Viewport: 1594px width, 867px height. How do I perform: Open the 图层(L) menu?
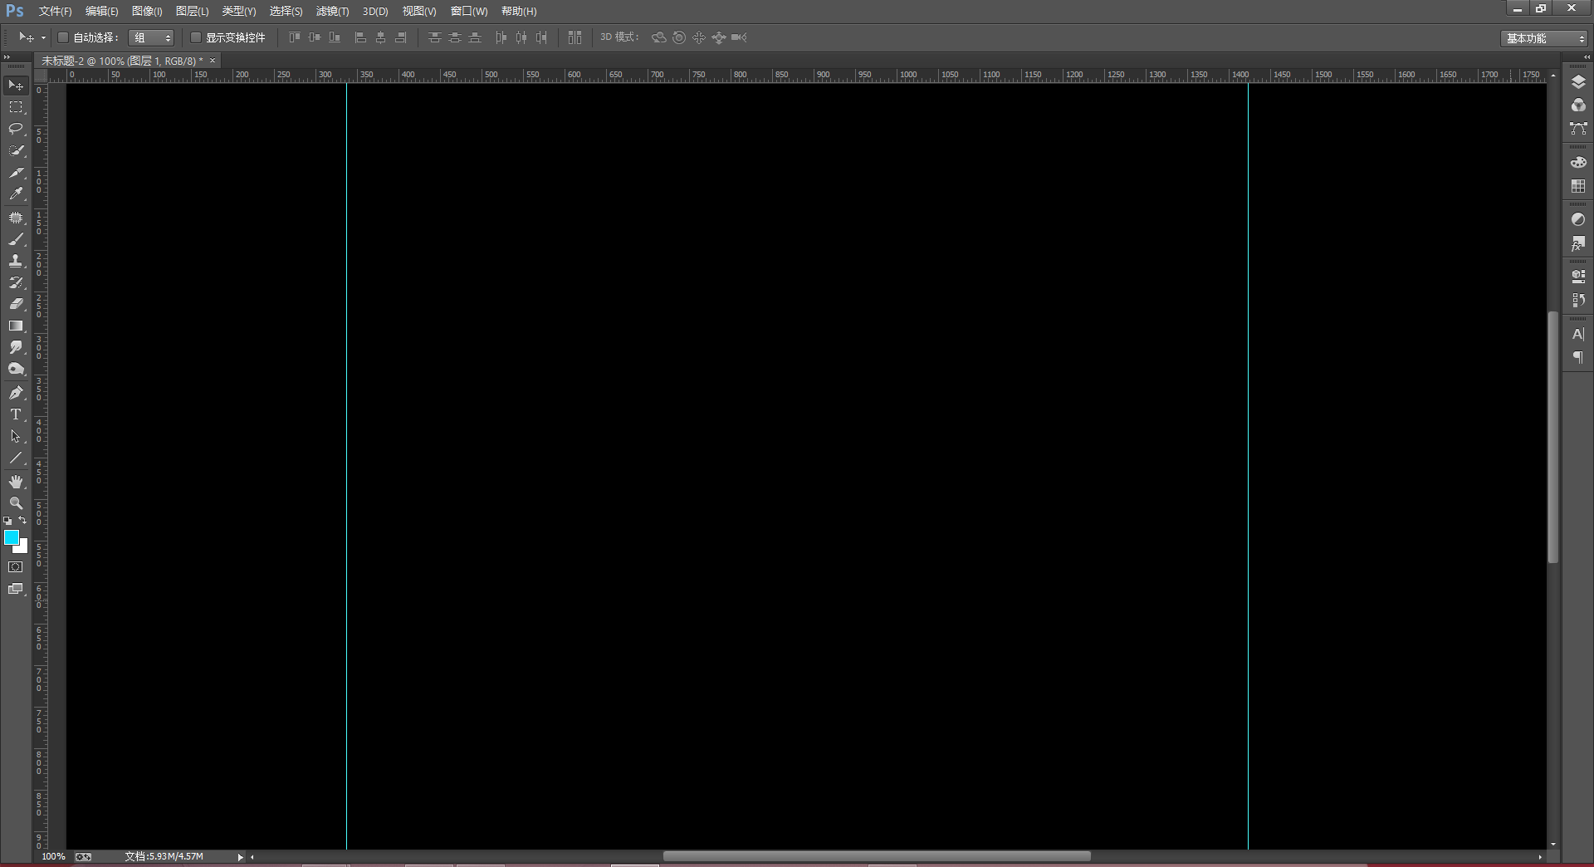pos(192,12)
